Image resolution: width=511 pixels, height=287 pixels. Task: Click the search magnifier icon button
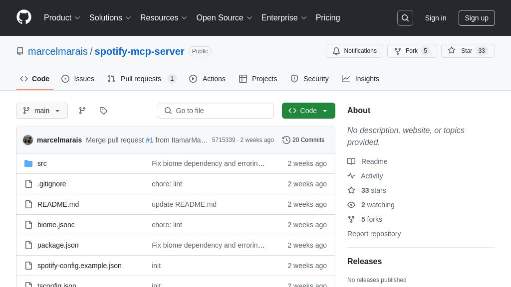pyautogui.click(x=405, y=18)
